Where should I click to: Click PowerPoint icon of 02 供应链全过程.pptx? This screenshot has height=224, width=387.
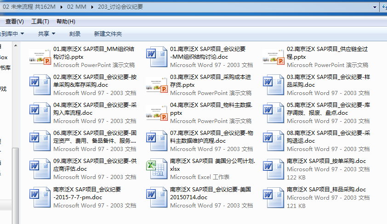pyautogui.click(x=273, y=57)
